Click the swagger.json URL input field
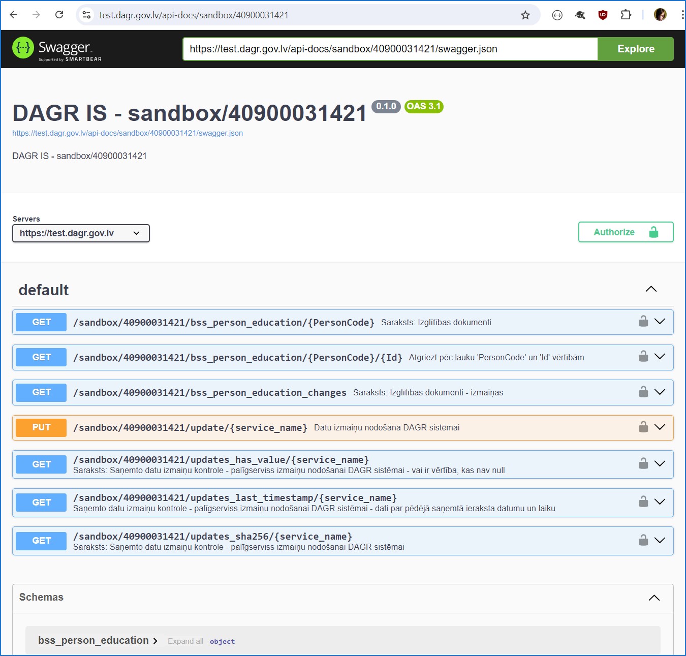This screenshot has width=686, height=656. pyautogui.click(x=390, y=49)
